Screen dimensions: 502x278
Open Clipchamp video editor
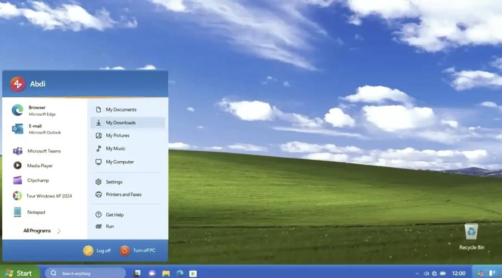(31, 180)
